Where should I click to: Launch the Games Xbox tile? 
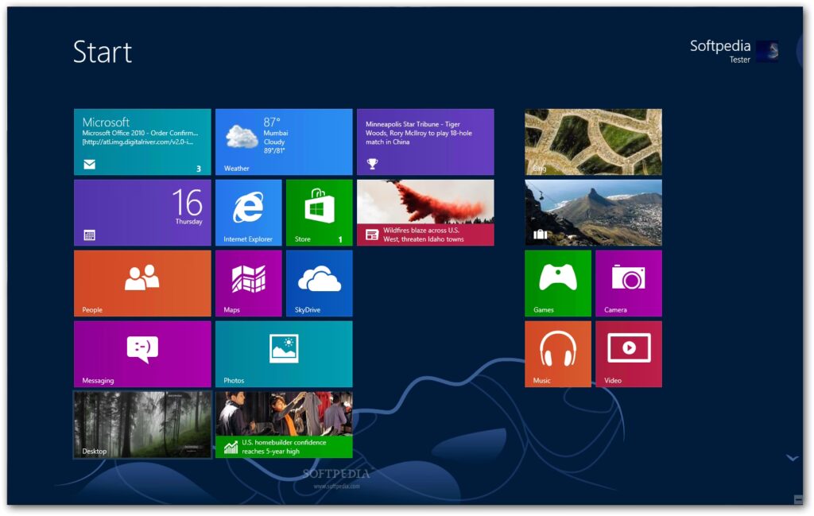pyautogui.click(x=557, y=283)
